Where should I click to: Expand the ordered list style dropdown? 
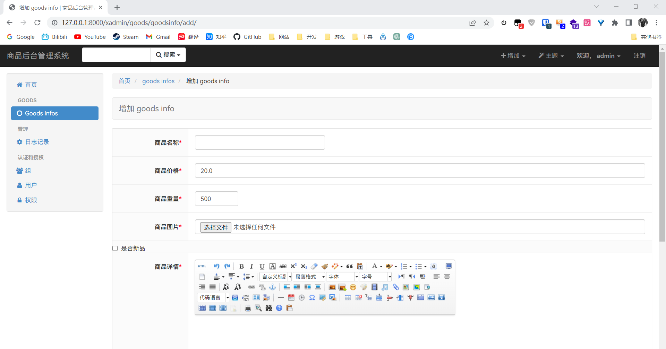411,267
